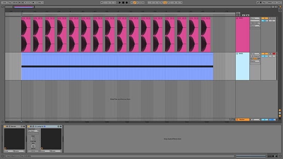Select the Master track header
Image resolution: width=283 pixels, height=159 pixels.
tap(242, 119)
